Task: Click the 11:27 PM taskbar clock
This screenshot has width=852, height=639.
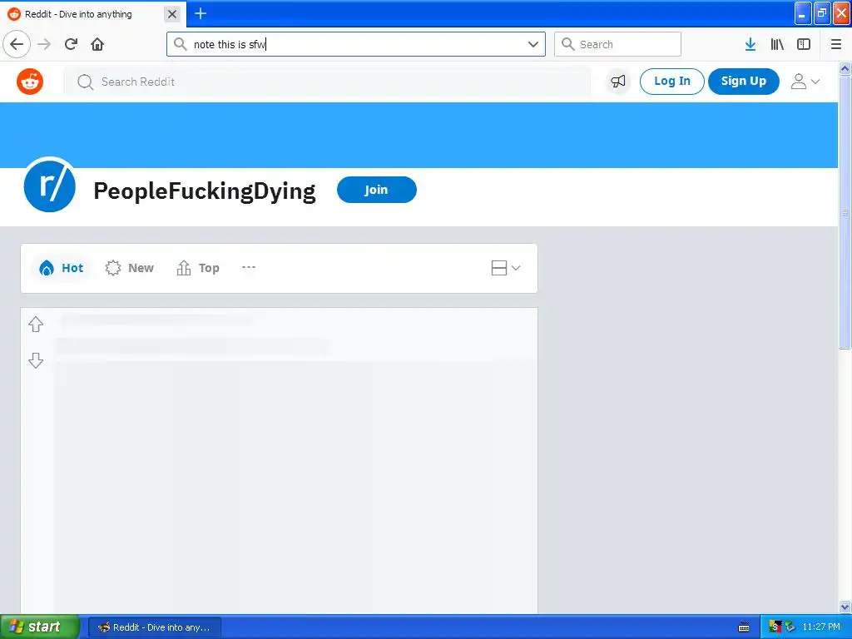Action: click(x=821, y=627)
